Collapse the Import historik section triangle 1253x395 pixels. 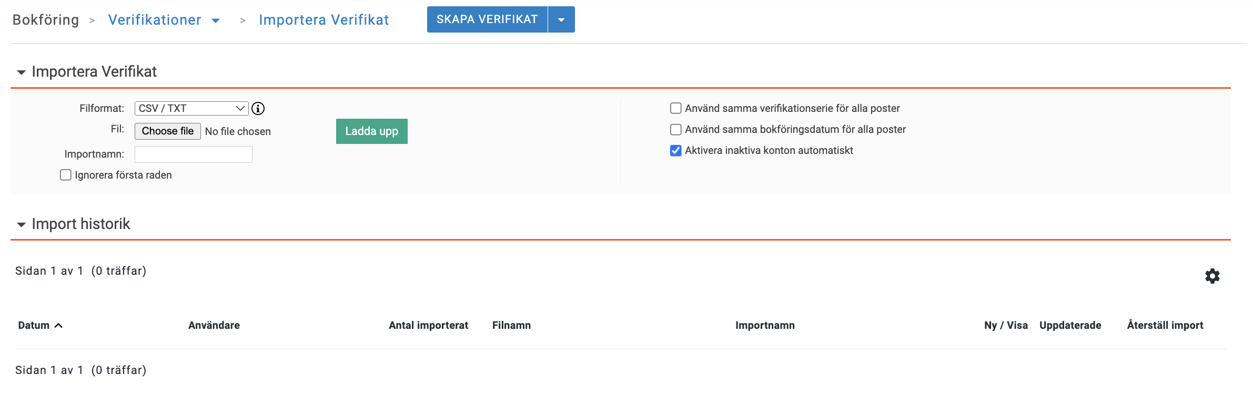[x=21, y=225]
